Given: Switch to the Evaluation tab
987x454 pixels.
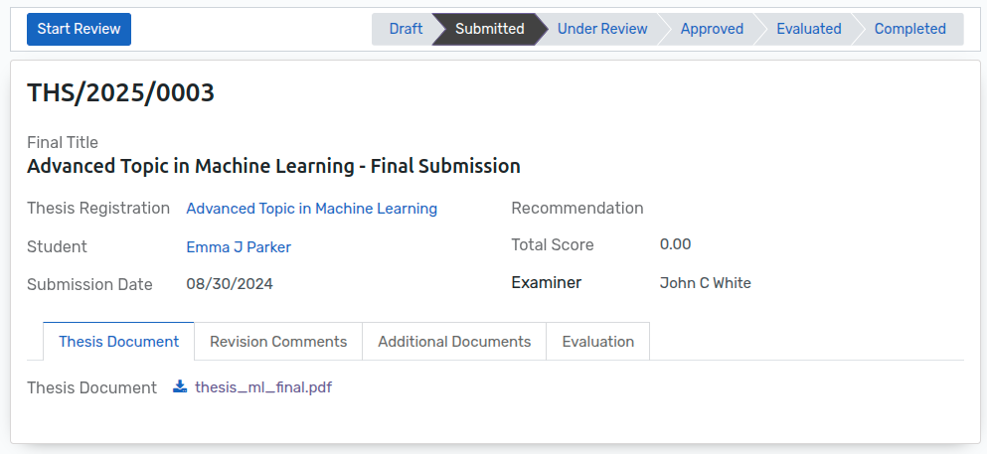Looking at the screenshot, I should [x=597, y=341].
